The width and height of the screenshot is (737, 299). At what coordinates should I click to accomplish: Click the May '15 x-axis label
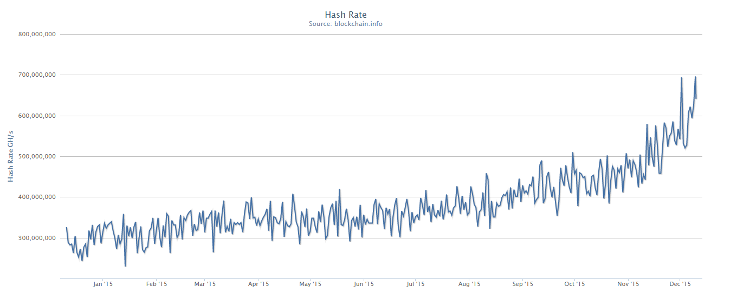click(x=310, y=284)
